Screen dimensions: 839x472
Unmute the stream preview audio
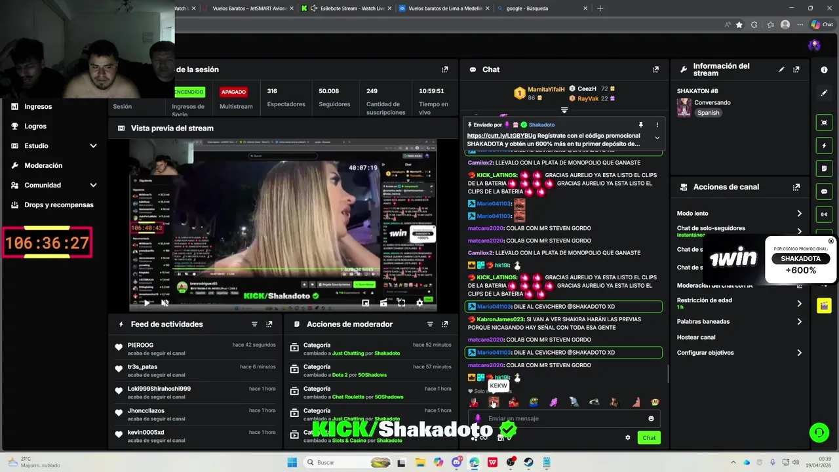[x=165, y=303]
